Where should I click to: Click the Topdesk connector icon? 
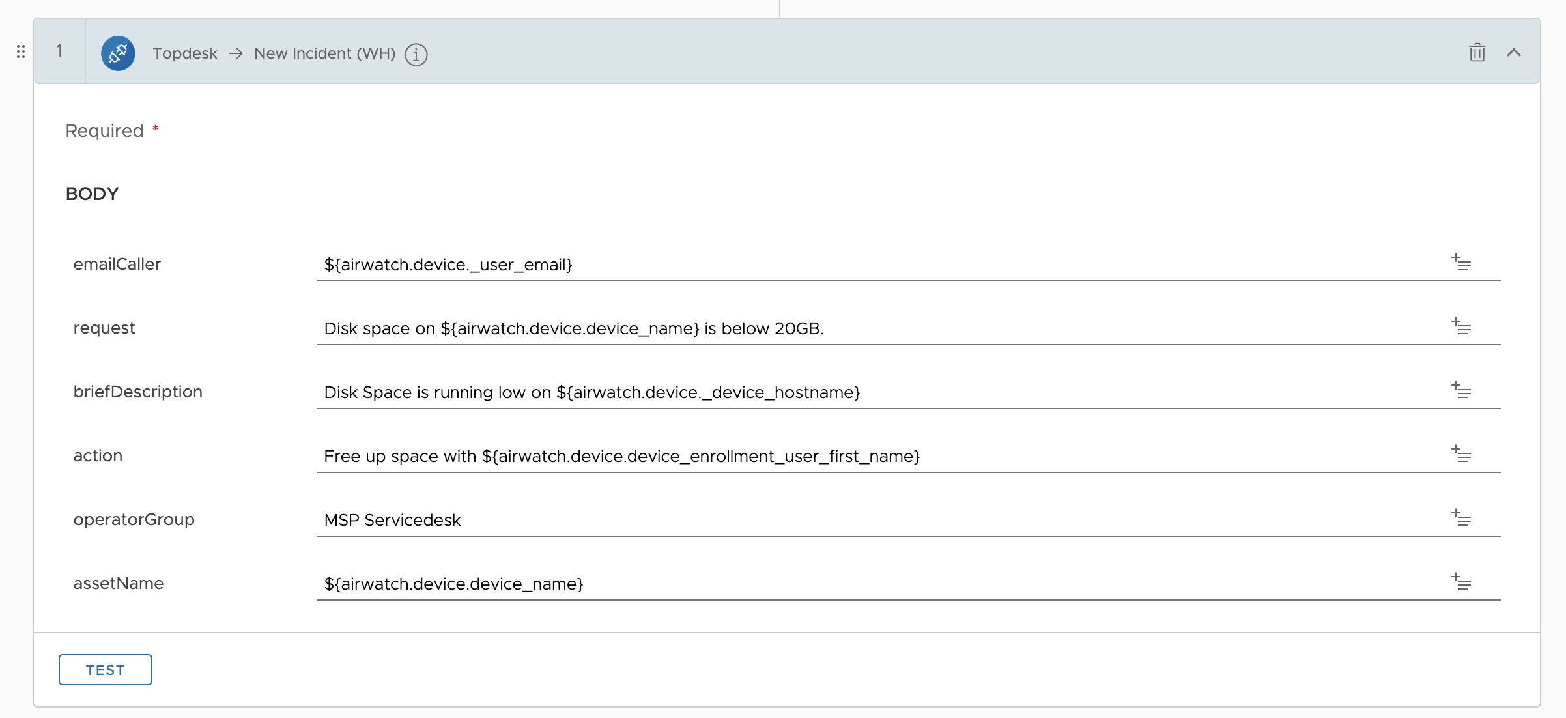tap(118, 53)
